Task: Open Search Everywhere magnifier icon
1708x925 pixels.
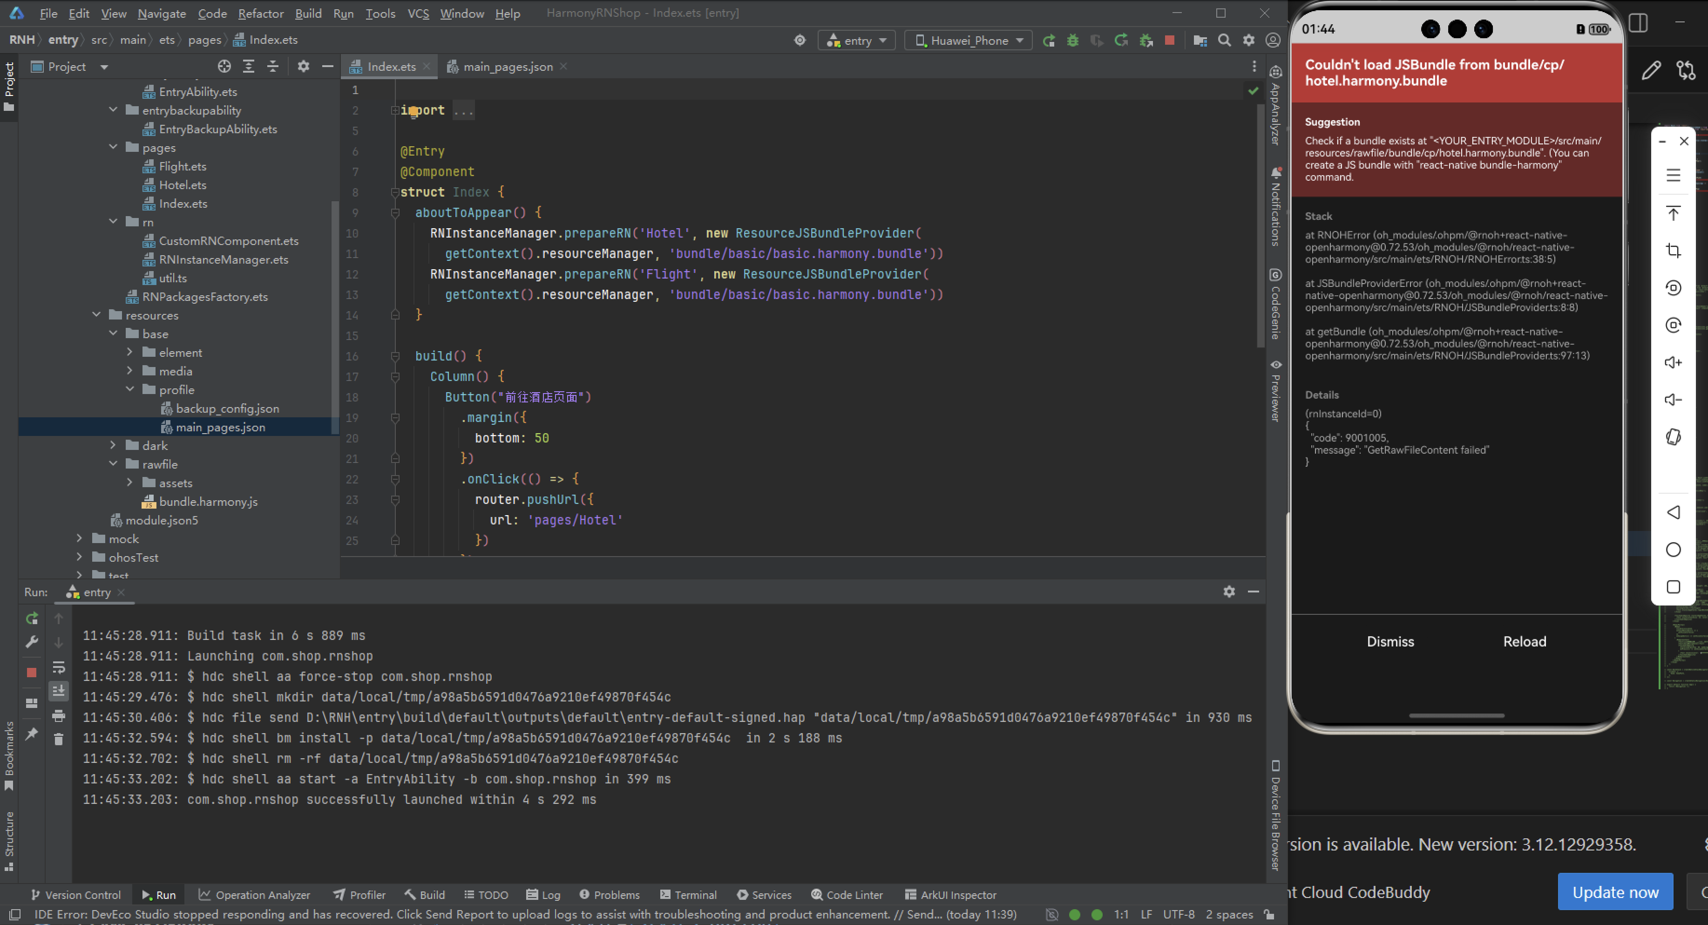Action: point(1224,41)
